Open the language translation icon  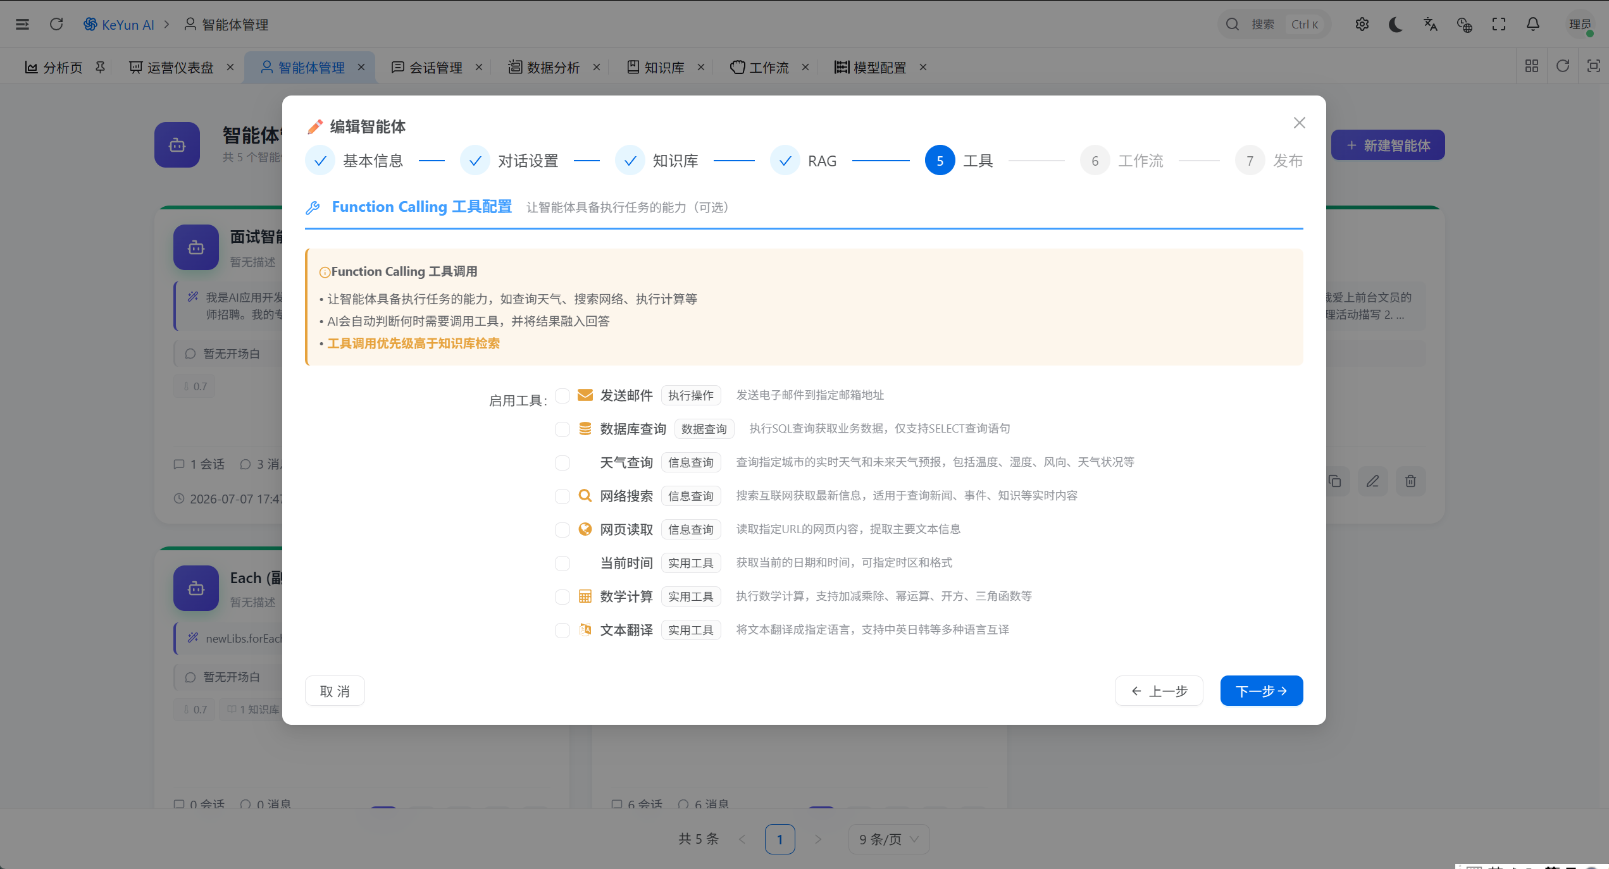pyautogui.click(x=1430, y=25)
